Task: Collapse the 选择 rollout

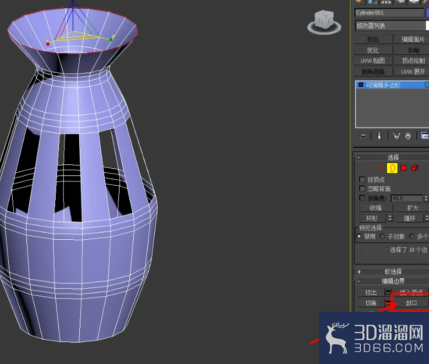Action: 392,157
